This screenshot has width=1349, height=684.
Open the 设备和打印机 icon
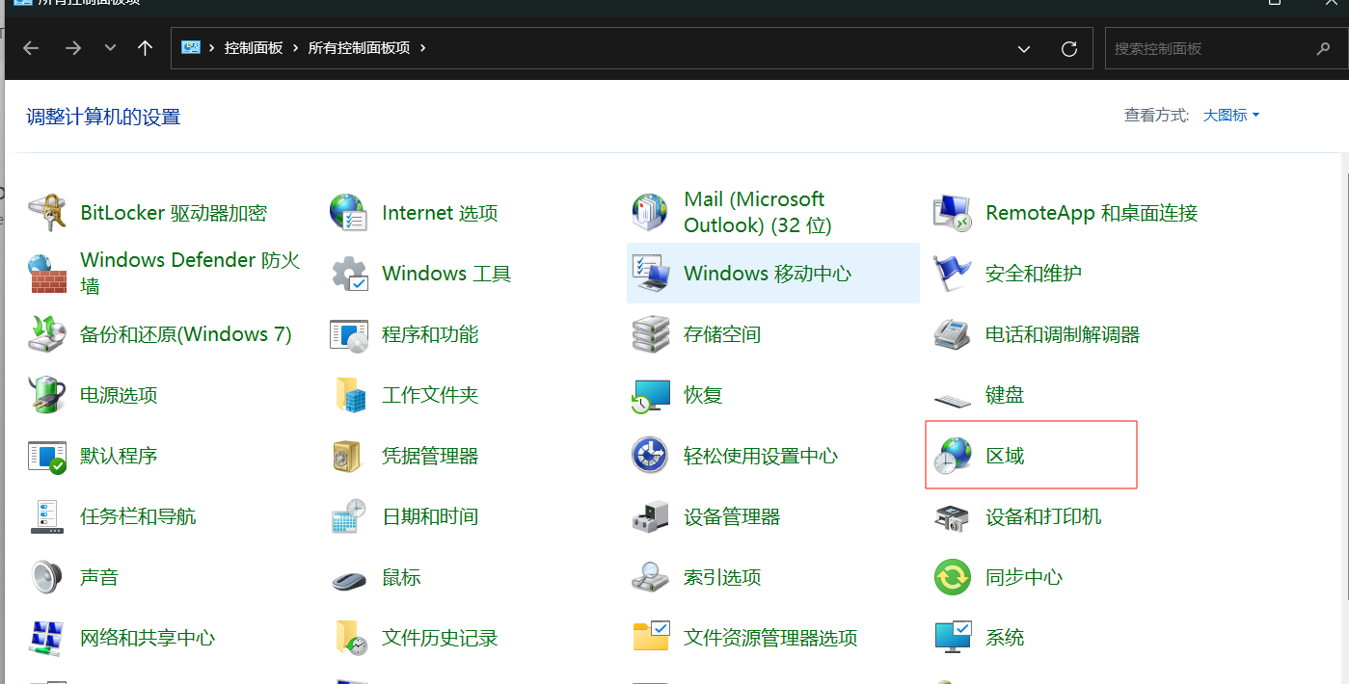click(952, 518)
